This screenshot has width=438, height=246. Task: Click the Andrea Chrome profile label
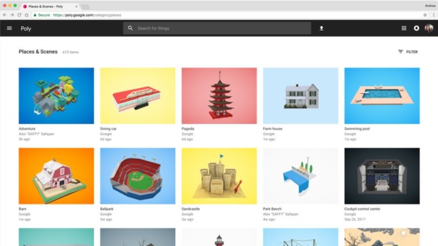[430, 6]
